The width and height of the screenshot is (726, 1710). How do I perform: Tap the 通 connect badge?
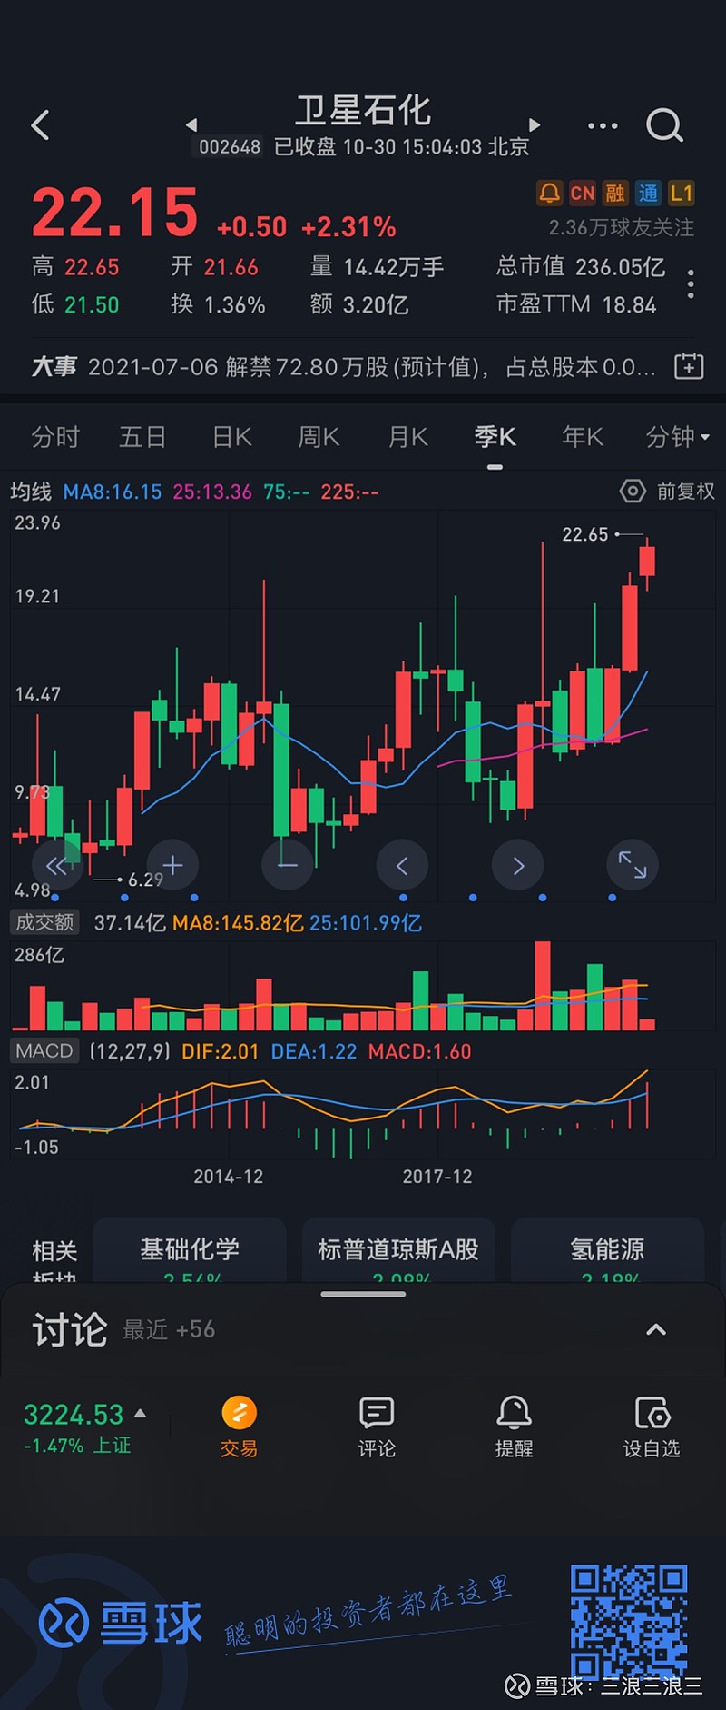pyautogui.click(x=648, y=193)
